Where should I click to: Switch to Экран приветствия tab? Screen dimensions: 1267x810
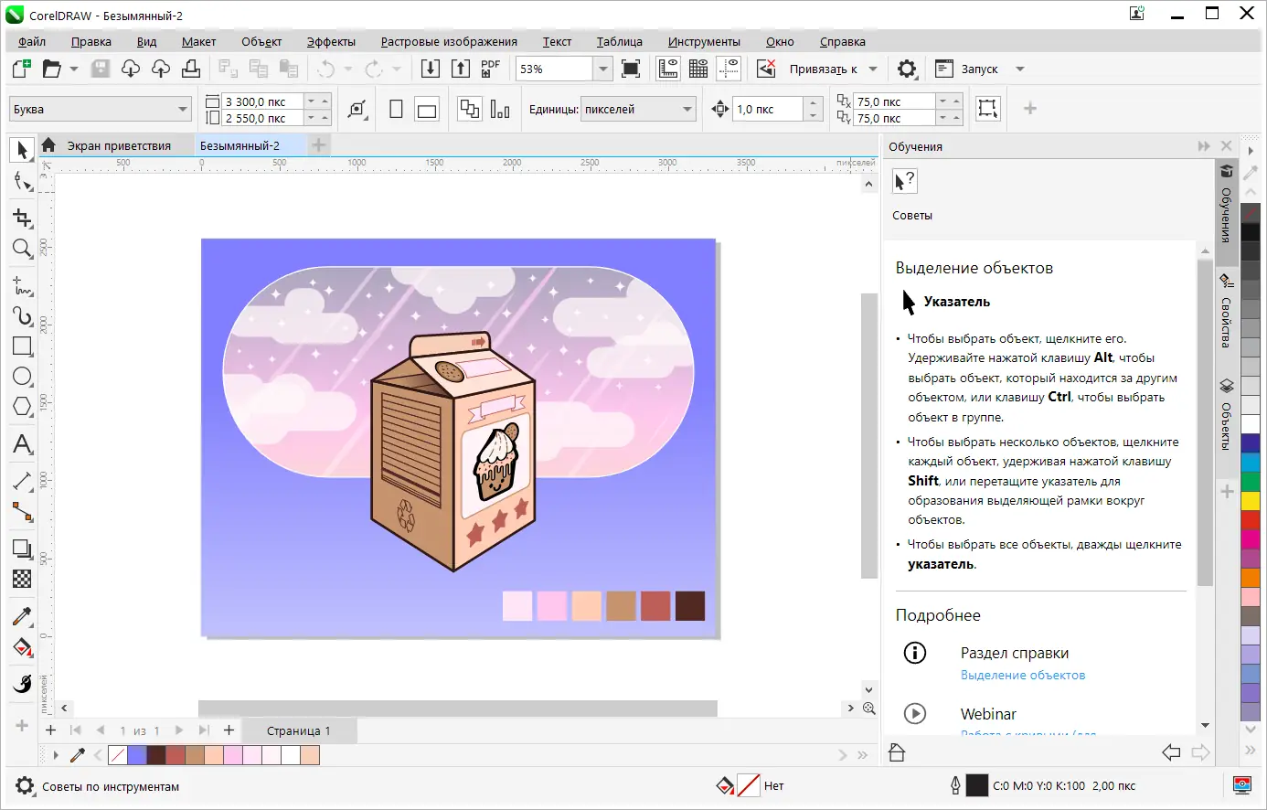coord(119,145)
